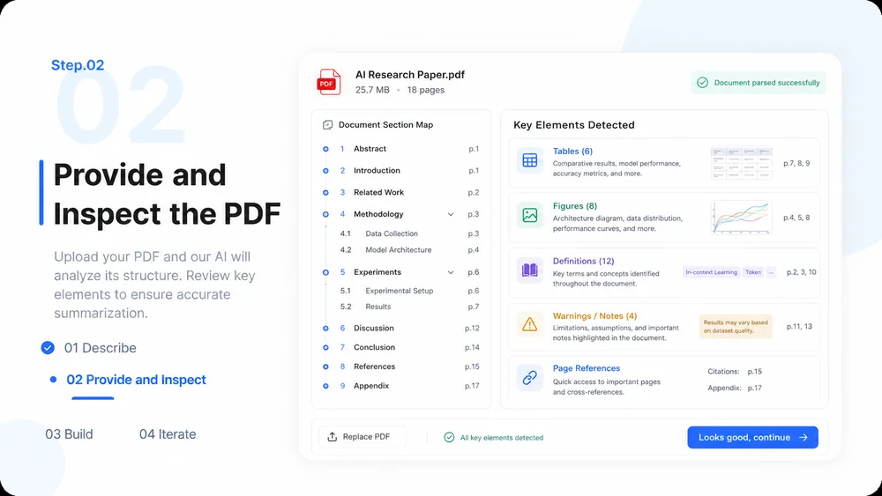Open the Figures (8) link

(x=575, y=206)
